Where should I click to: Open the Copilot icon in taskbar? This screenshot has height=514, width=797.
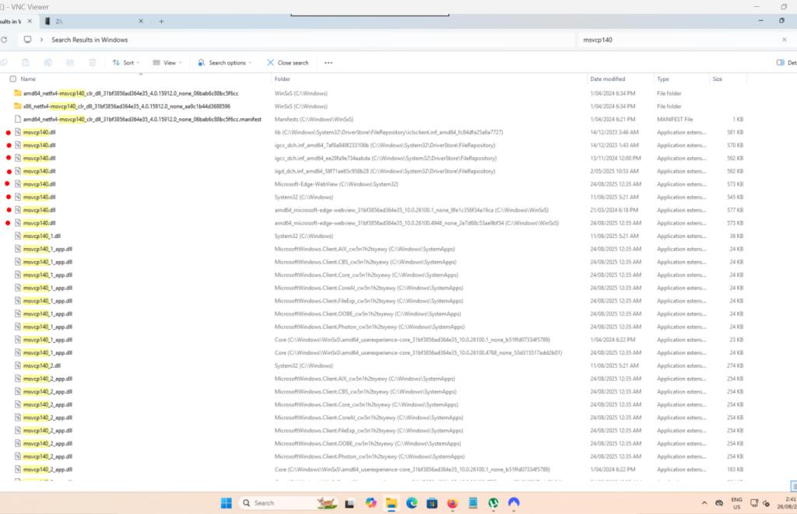click(x=371, y=503)
